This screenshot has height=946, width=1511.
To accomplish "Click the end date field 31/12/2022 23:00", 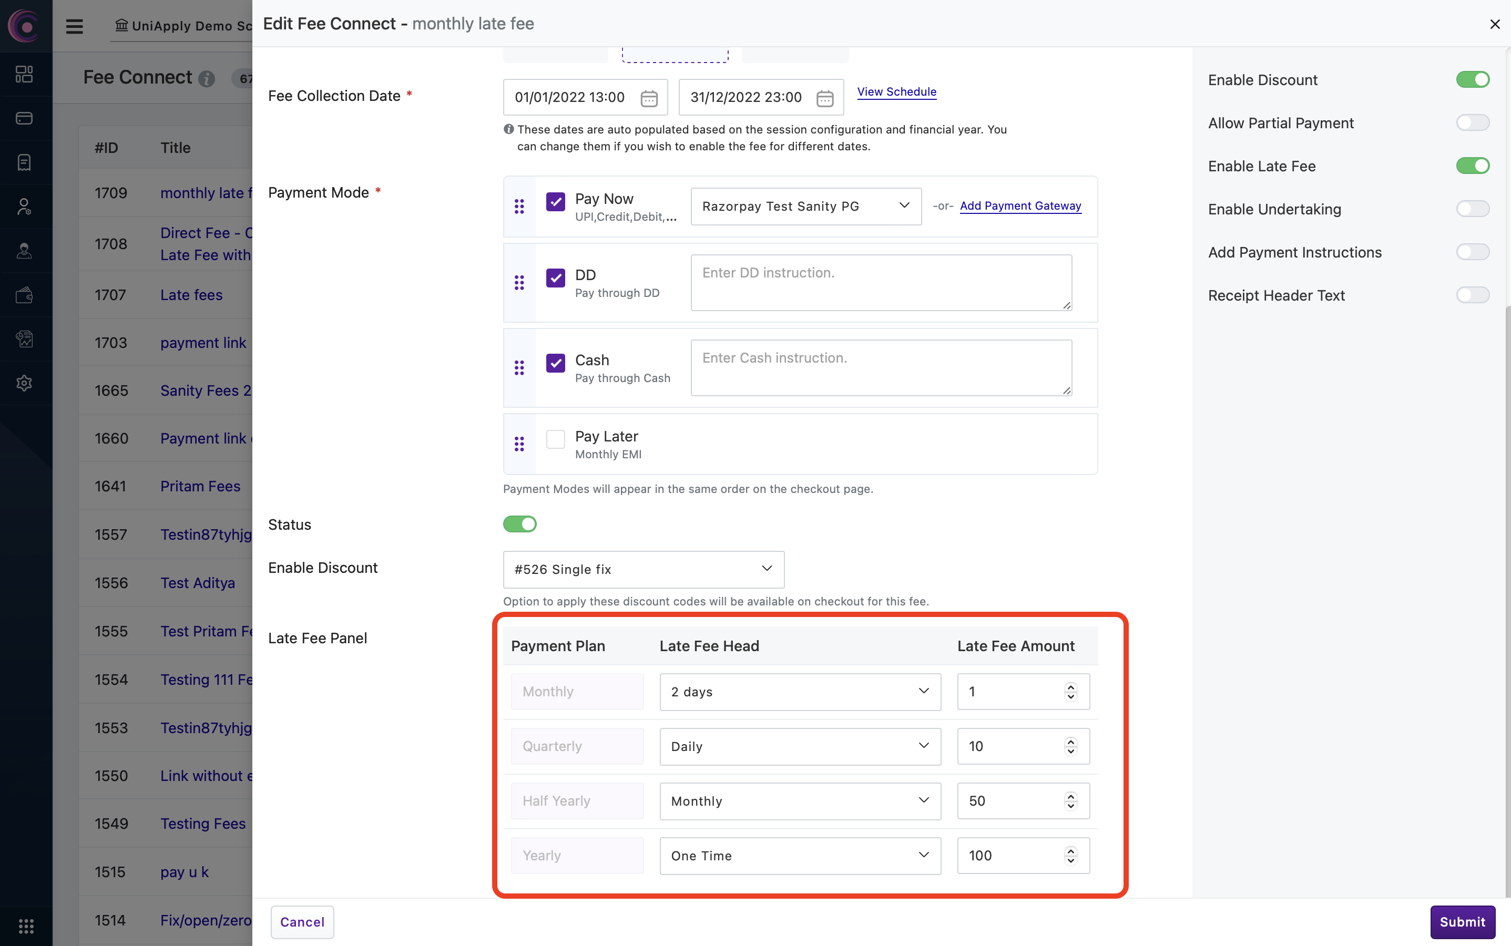I will (x=761, y=98).
